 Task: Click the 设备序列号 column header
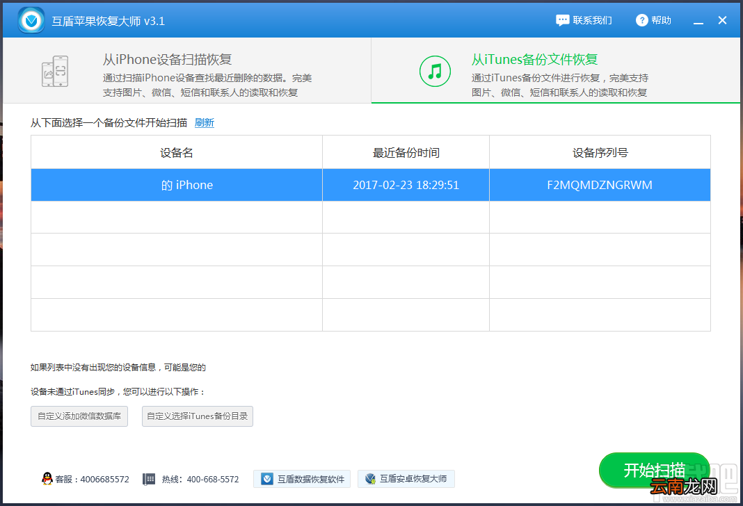click(x=600, y=152)
